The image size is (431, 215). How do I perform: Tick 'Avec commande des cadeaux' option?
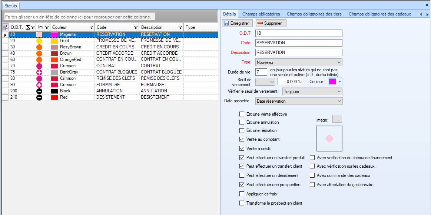coord(312,175)
